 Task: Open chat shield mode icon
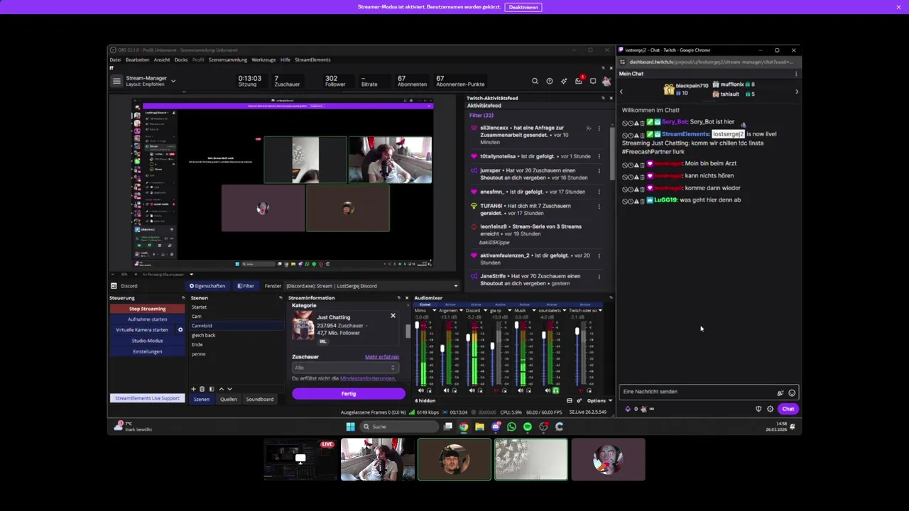pos(758,409)
